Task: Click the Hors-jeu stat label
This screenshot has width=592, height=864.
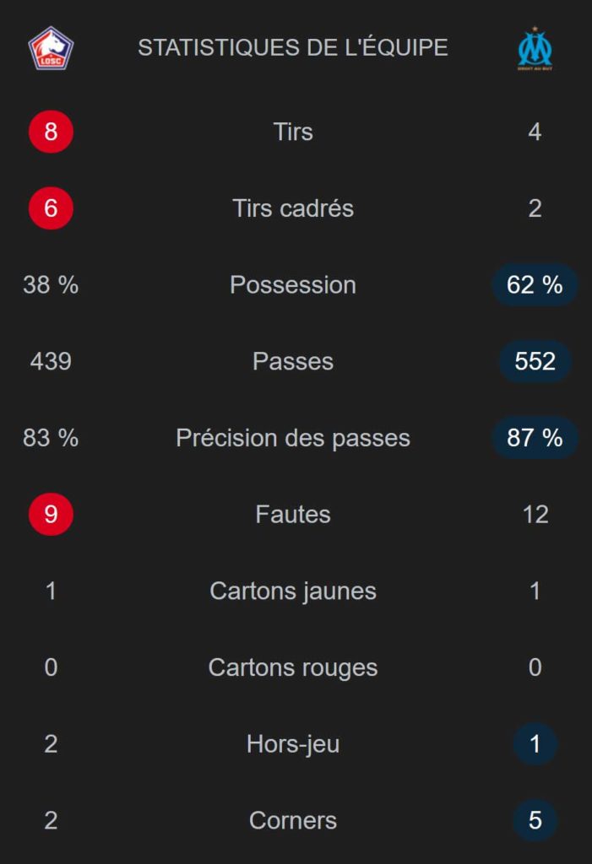Action: point(293,744)
